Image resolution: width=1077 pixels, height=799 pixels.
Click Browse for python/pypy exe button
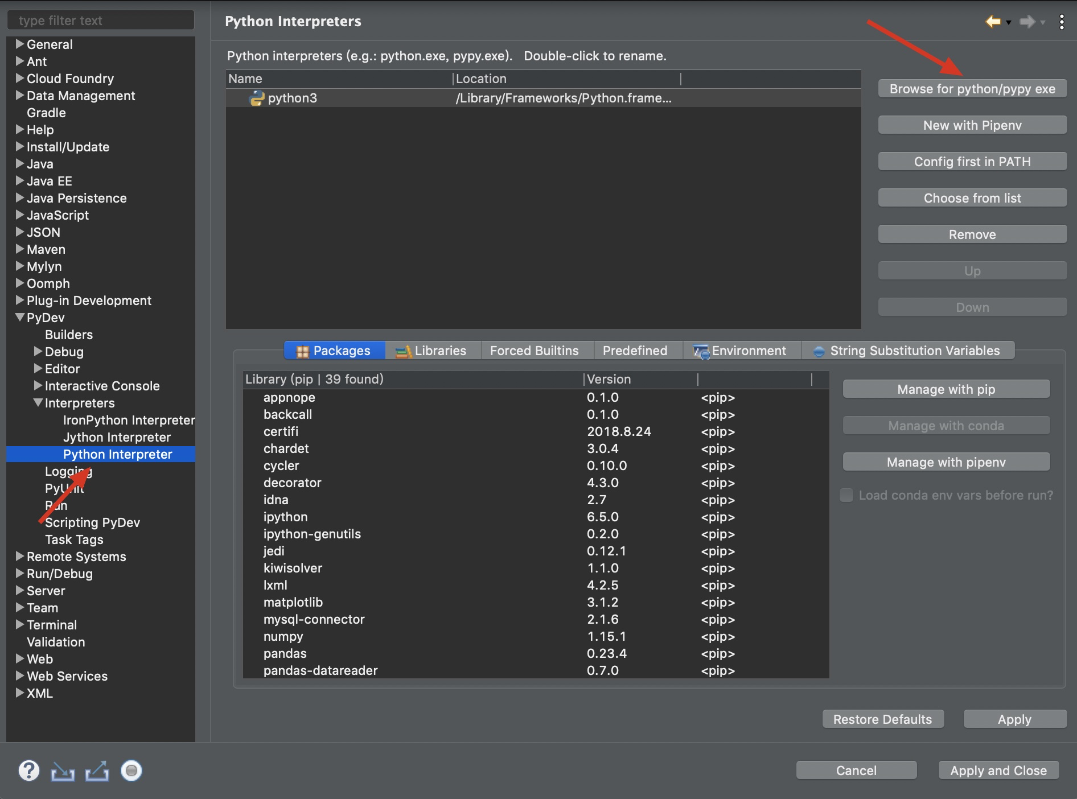point(972,89)
